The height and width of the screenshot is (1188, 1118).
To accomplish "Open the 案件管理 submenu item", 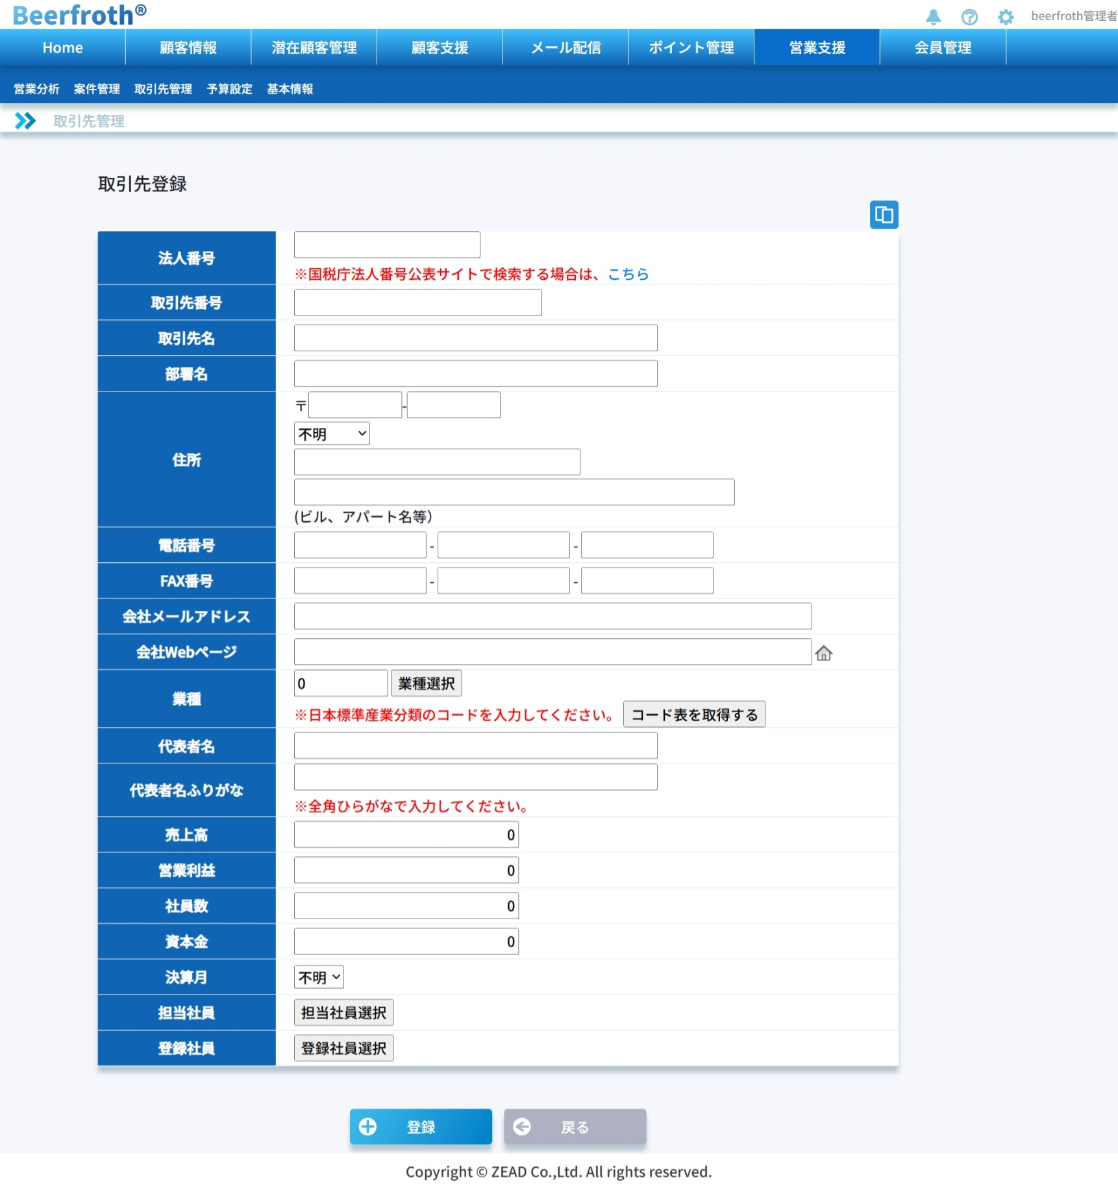I will click(x=97, y=89).
